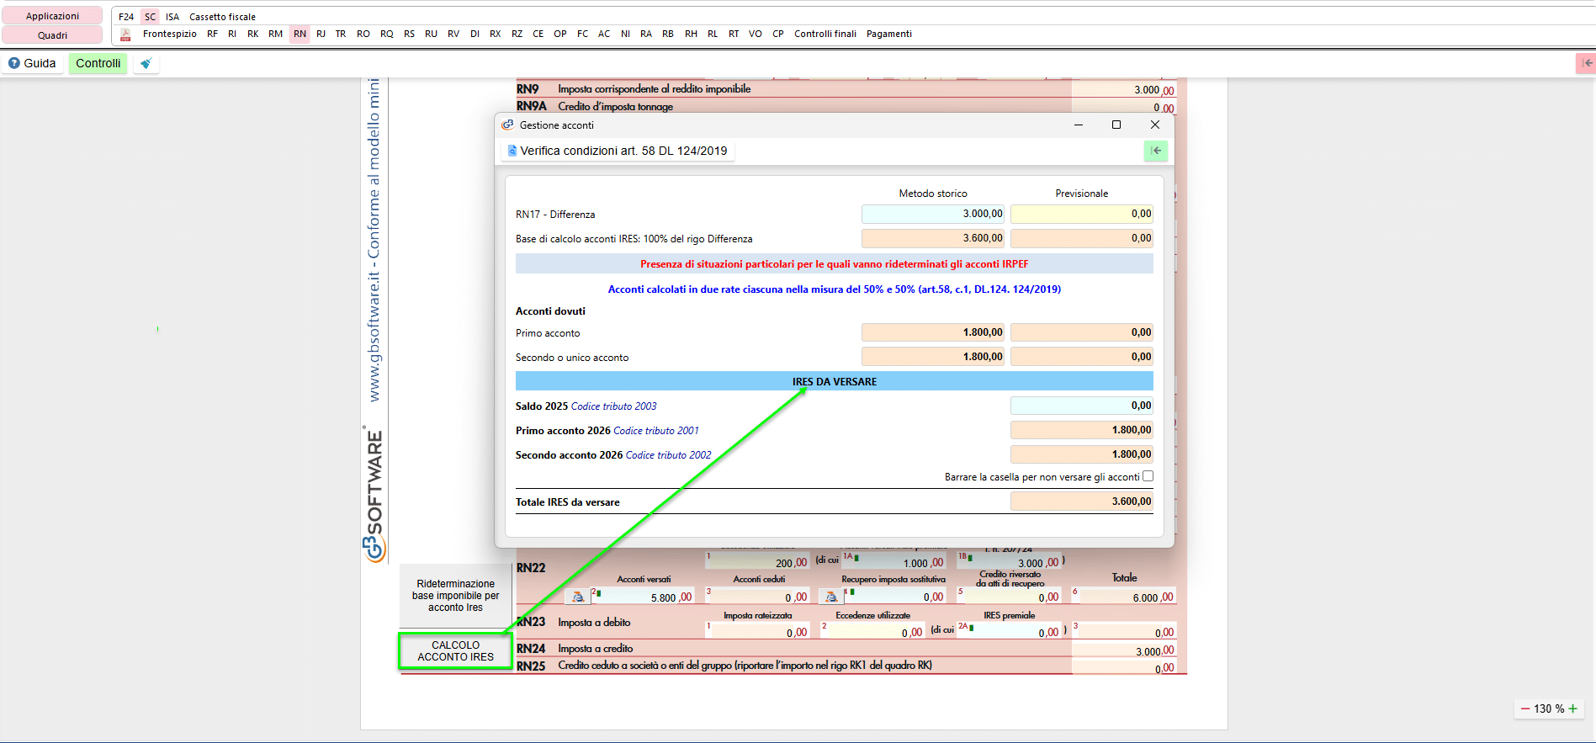The height and width of the screenshot is (743, 1596).
Task: Click the SC section tab
Action: coord(150,17)
